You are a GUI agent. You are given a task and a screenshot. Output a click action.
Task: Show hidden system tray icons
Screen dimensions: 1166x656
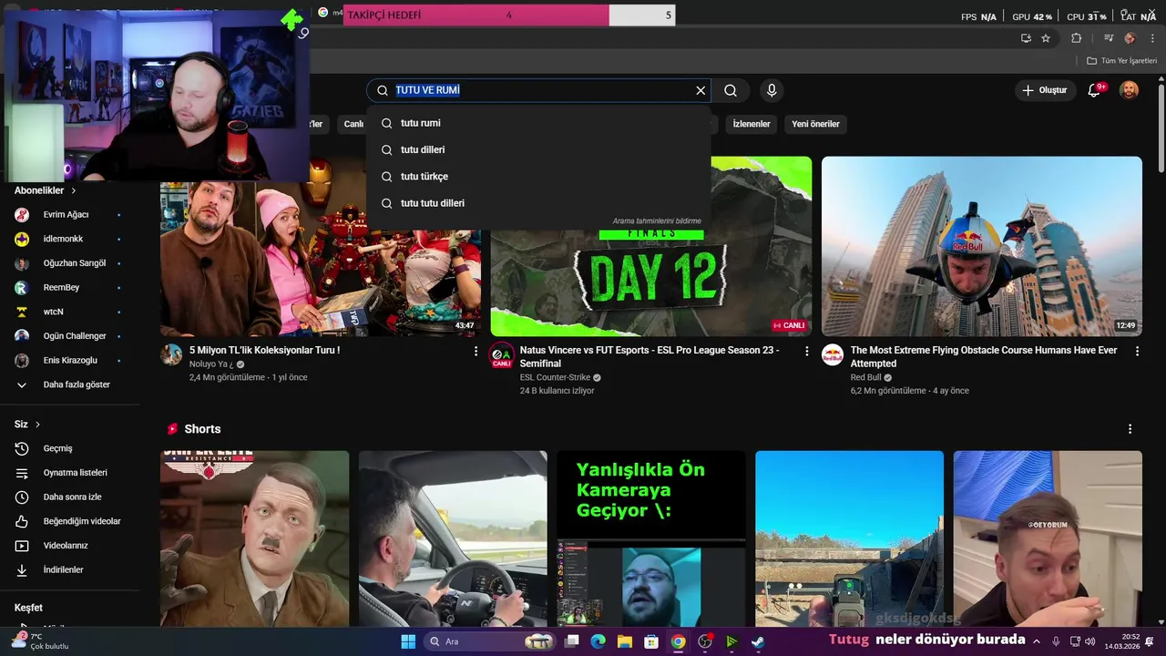pos(1036,641)
